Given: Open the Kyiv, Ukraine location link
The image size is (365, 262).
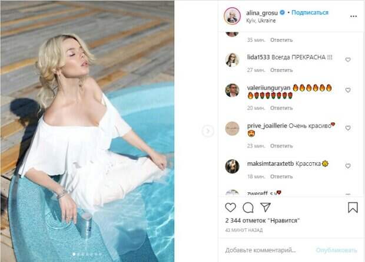Looking at the screenshot, I should (x=261, y=21).
